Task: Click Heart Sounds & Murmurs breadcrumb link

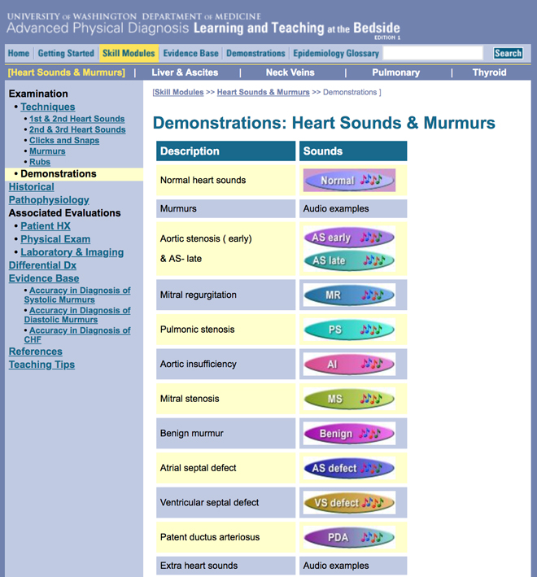Action: pos(264,92)
